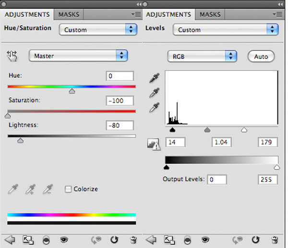Select Levels gray point eyedropper
Viewport: 288px width, 248px height.
pyautogui.click(x=155, y=92)
